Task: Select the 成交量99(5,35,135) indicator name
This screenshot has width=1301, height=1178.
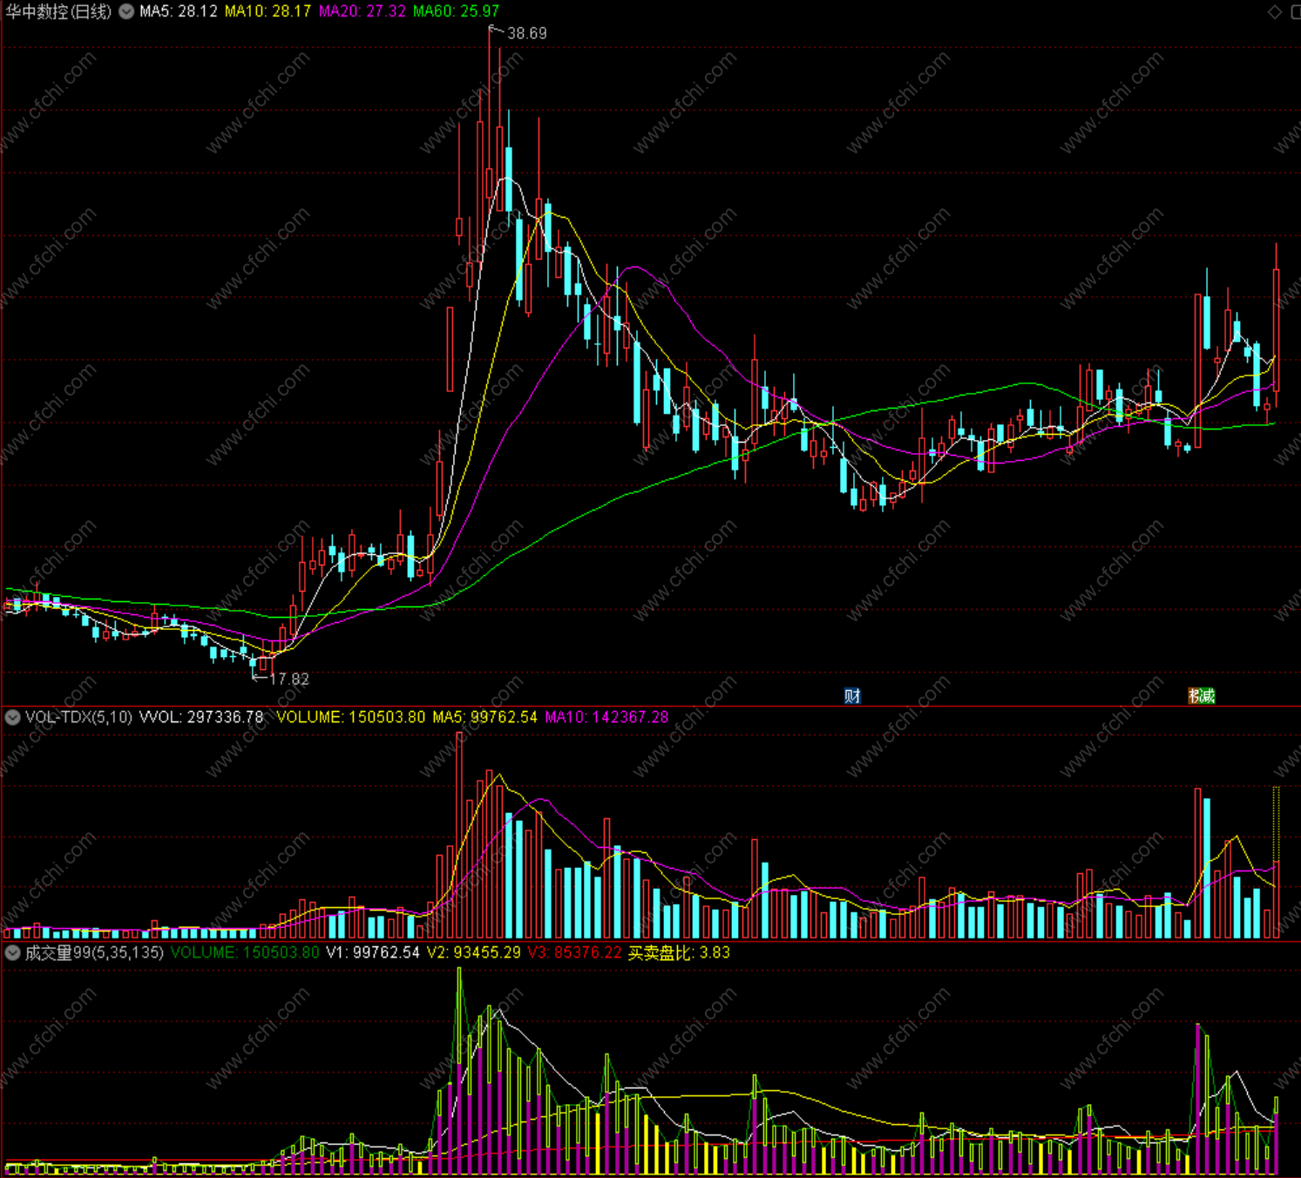Action: point(94,952)
